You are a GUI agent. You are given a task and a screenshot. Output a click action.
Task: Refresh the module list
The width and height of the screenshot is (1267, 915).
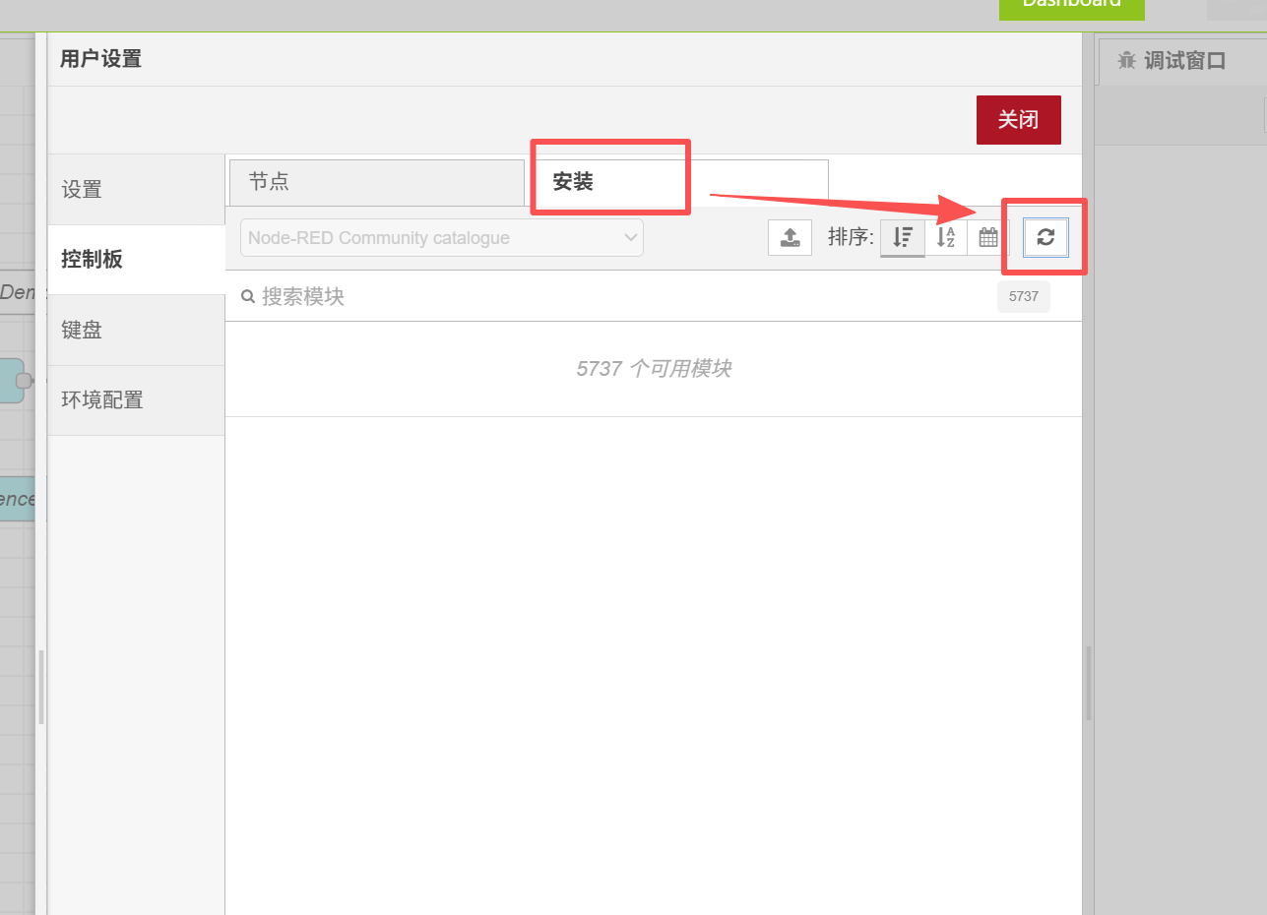pyautogui.click(x=1045, y=237)
